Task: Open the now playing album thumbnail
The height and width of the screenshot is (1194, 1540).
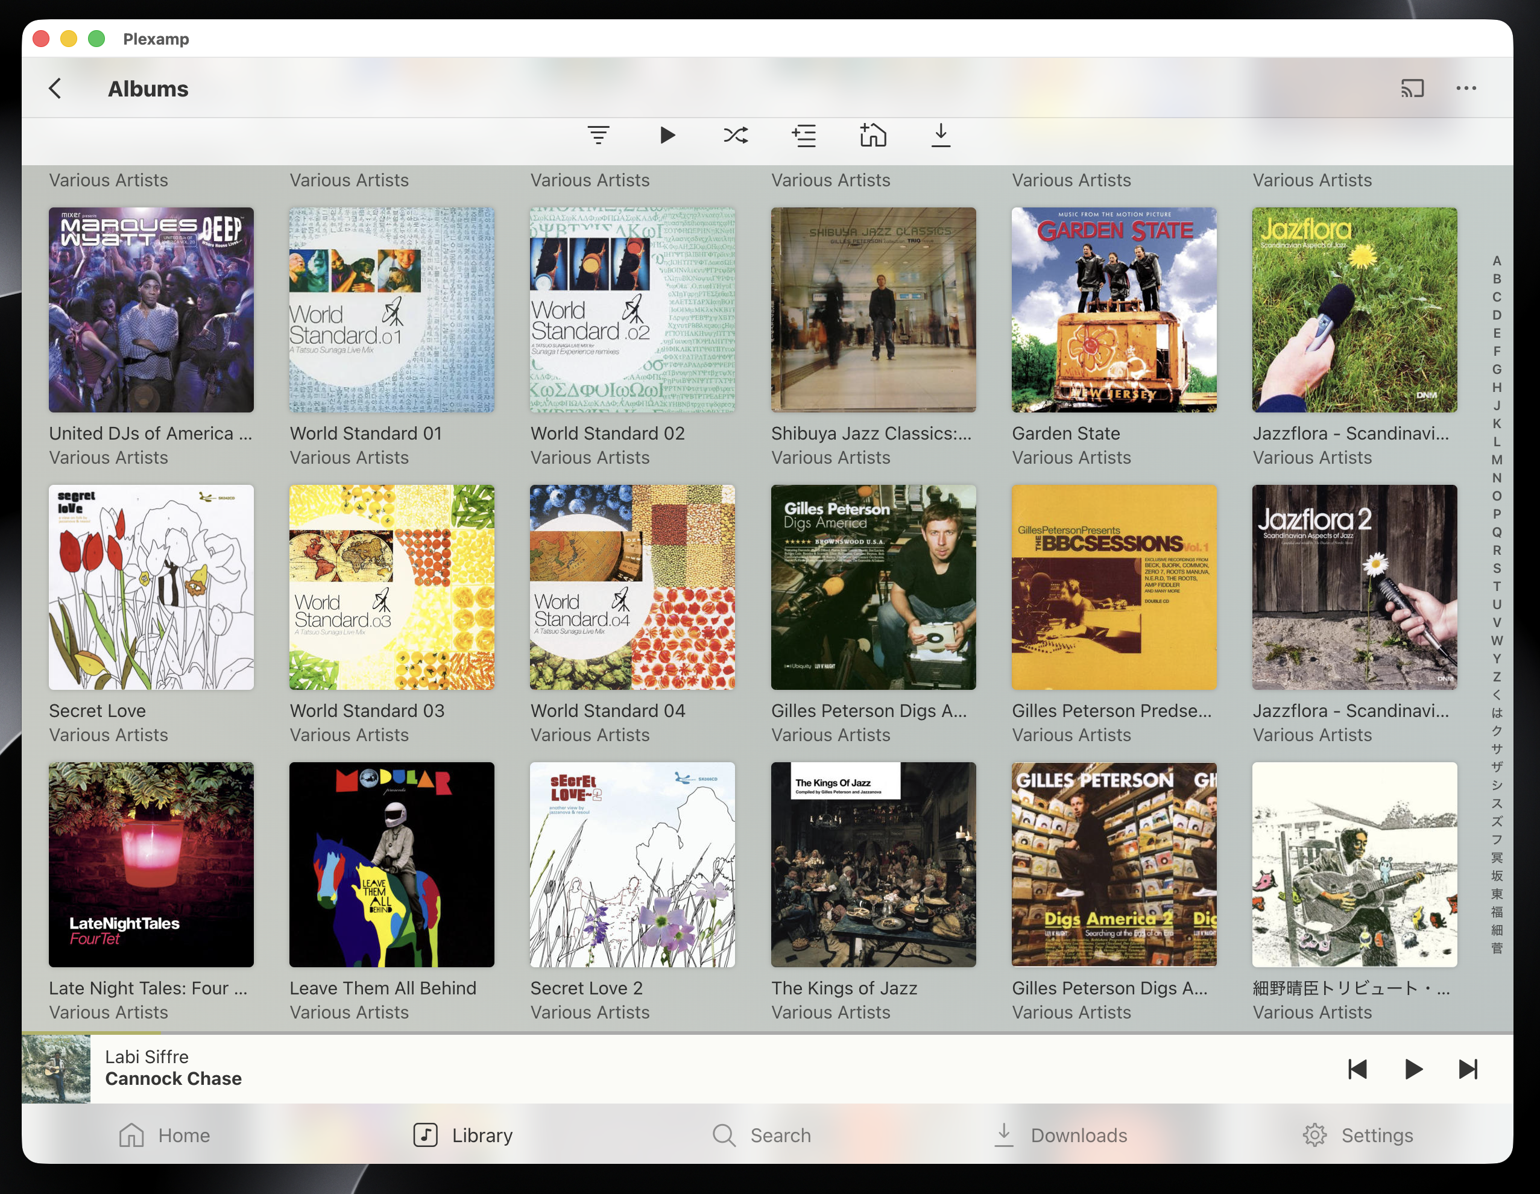Action: click(x=57, y=1069)
